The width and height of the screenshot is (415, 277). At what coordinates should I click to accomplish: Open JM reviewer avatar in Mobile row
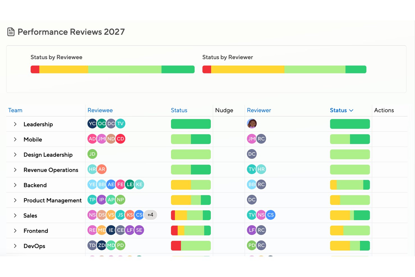pyautogui.click(x=252, y=139)
